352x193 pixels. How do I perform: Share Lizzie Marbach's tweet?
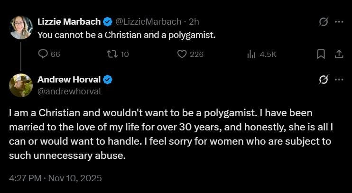pyautogui.click(x=339, y=55)
